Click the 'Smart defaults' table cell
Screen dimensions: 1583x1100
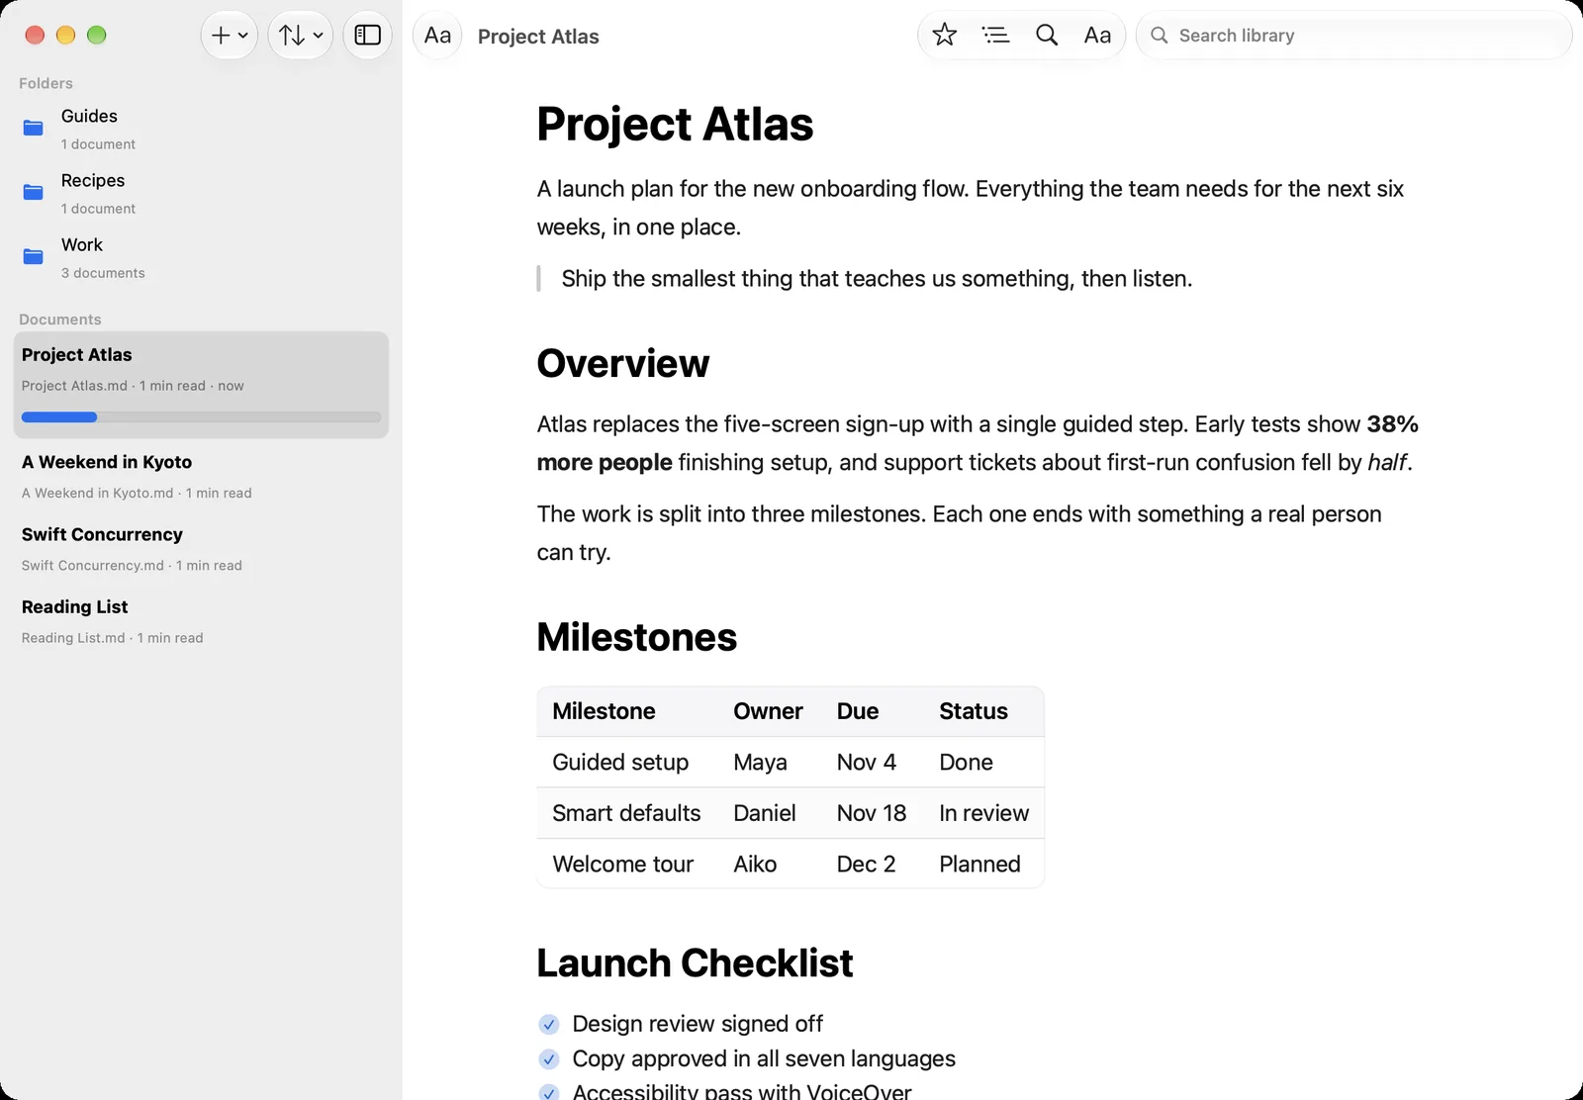click(x=626, y=813)
